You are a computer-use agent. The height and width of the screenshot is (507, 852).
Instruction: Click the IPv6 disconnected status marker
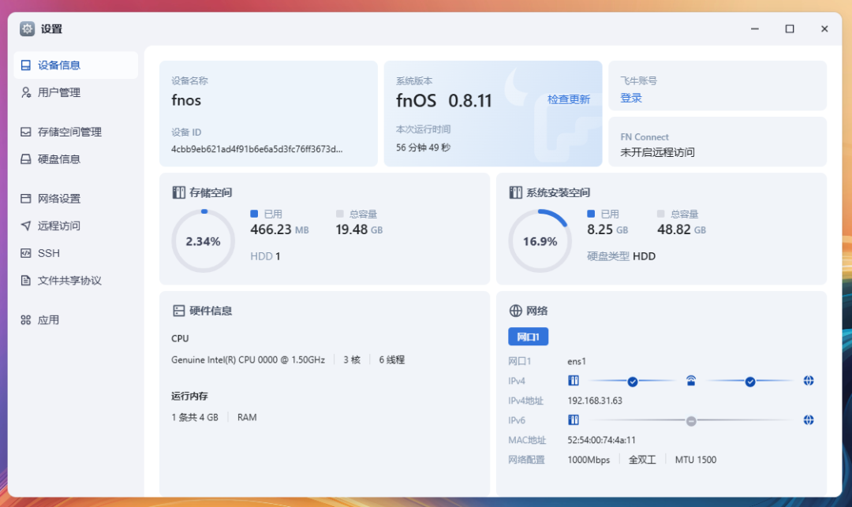pos(691,421)
